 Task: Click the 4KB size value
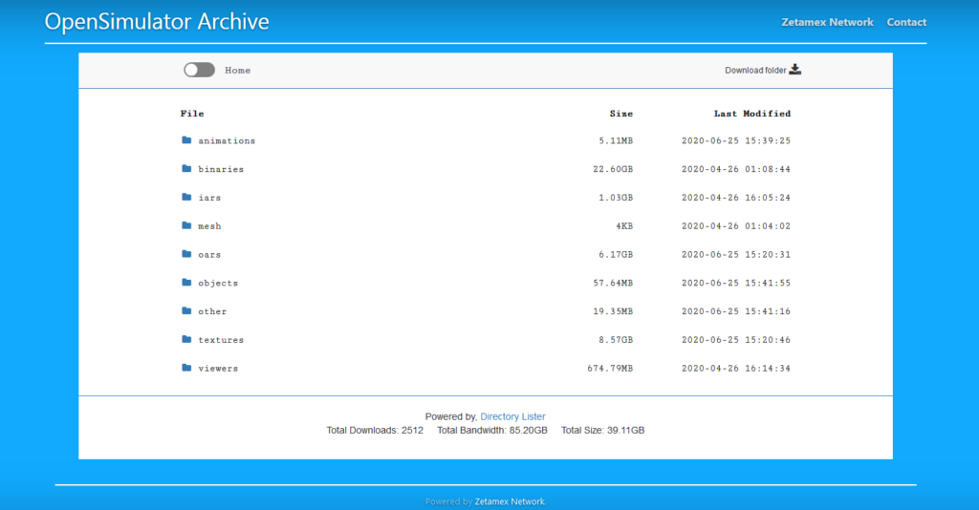[x=624, y=226]
